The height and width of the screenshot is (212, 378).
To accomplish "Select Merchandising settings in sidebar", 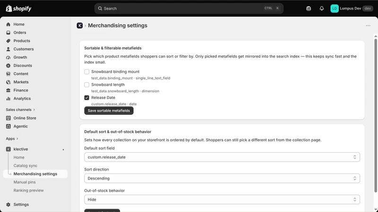I will (x=35, y=174).
